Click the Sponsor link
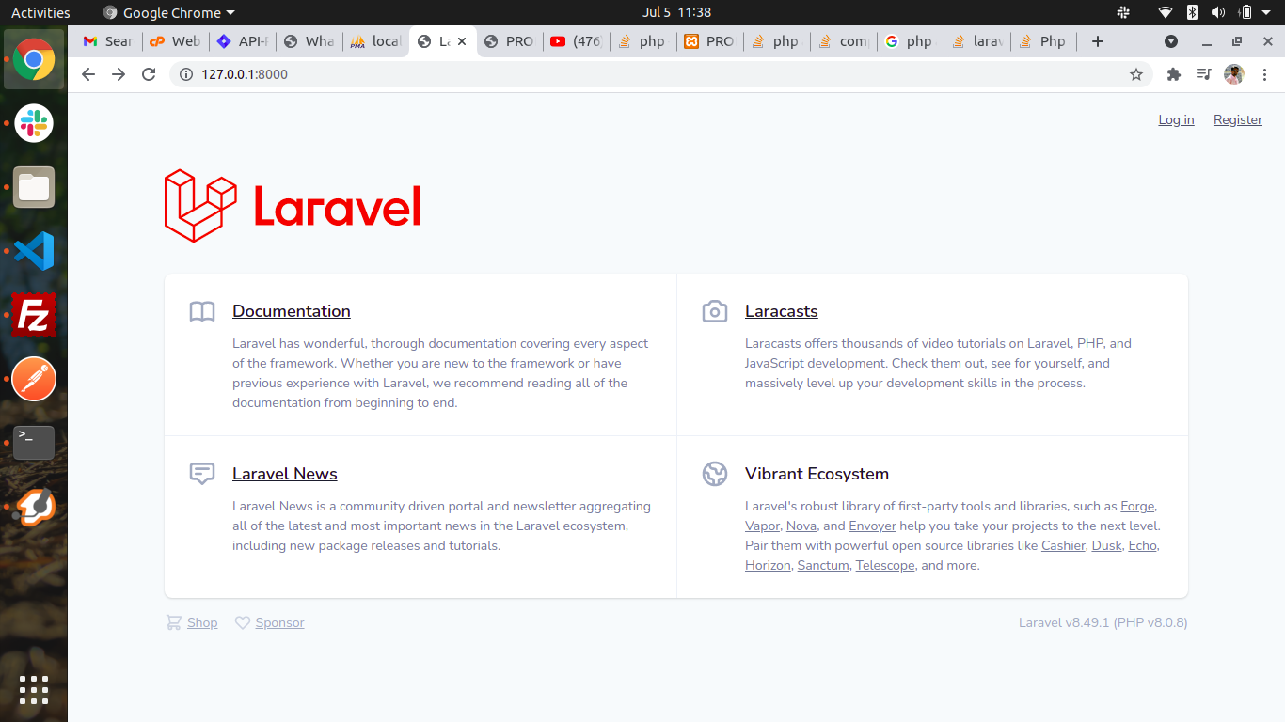 click(x=279, y=622)
